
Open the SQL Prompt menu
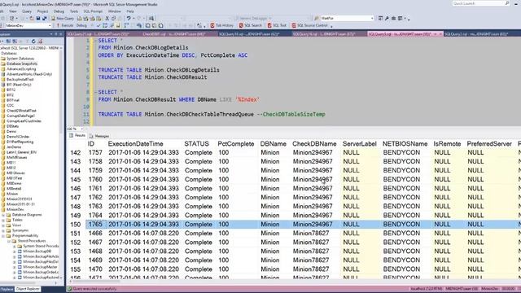(93, 11)
